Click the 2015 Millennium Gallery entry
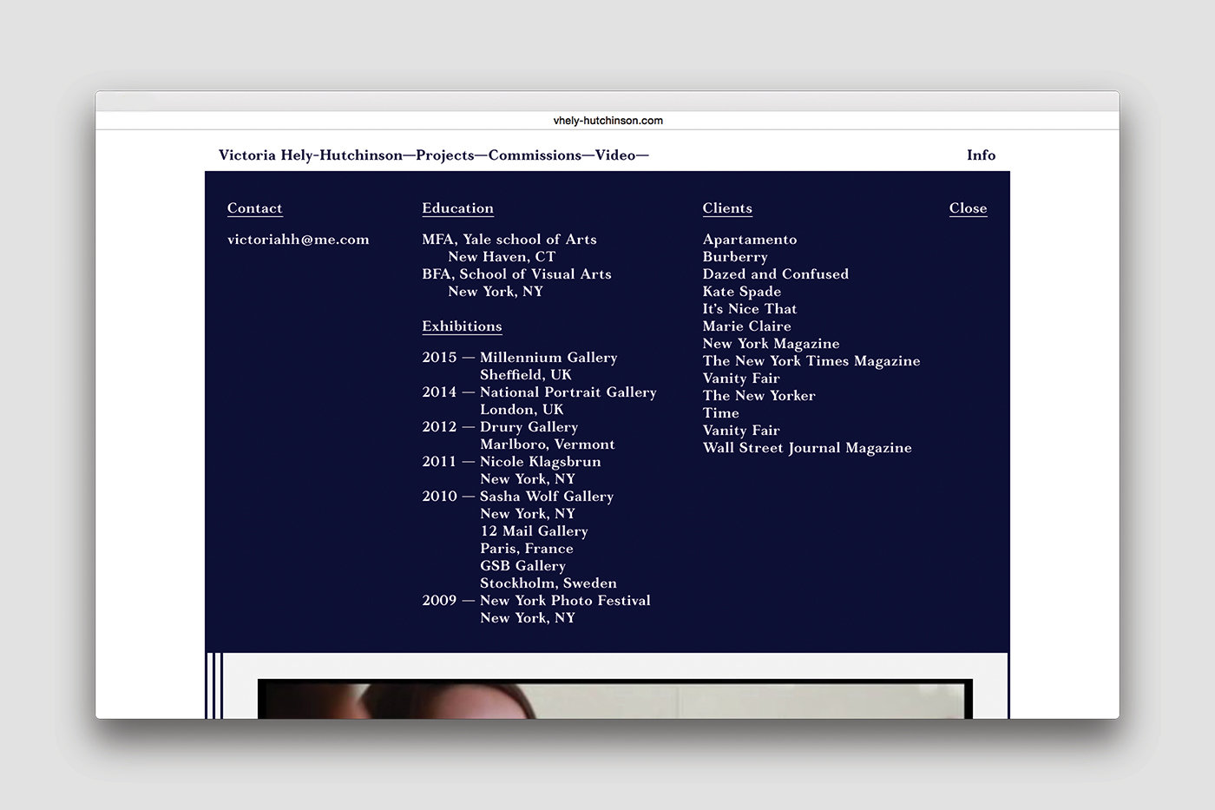This screenshot has height=810, width=1215. 520,358
